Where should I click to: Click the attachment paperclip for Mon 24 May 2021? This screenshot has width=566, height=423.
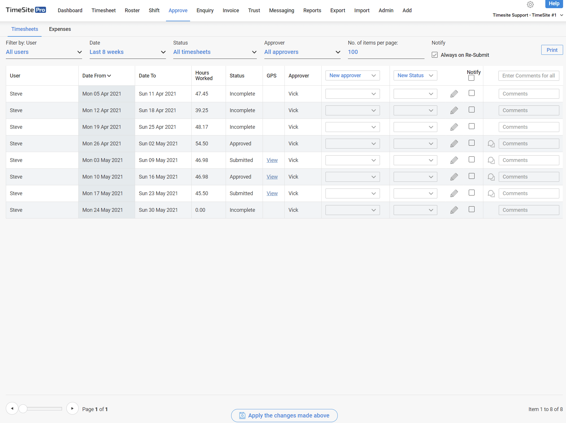(x=454, y=210)
